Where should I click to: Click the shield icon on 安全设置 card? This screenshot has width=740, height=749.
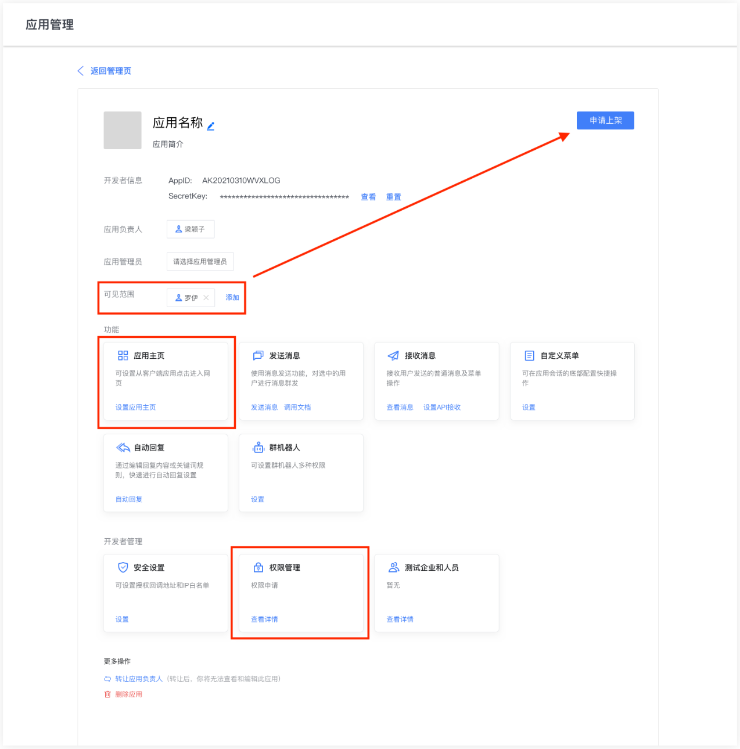click(x=123, y=567)
